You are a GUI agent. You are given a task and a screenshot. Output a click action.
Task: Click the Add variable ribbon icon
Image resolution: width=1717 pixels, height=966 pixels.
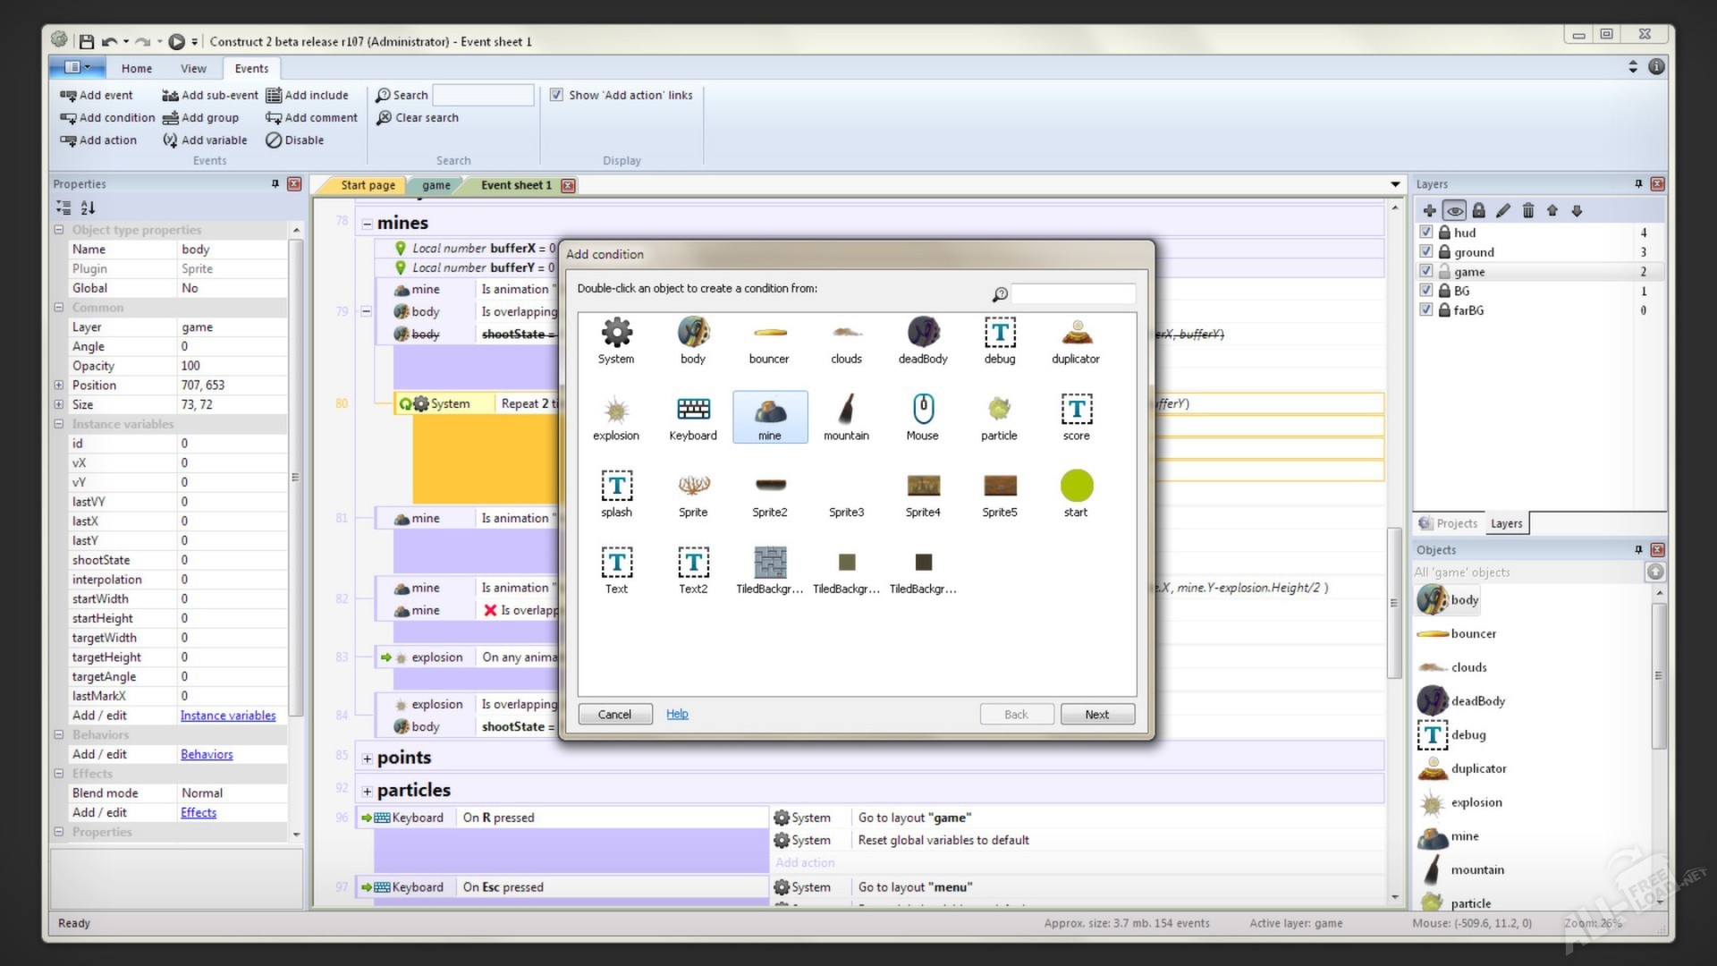170,140
